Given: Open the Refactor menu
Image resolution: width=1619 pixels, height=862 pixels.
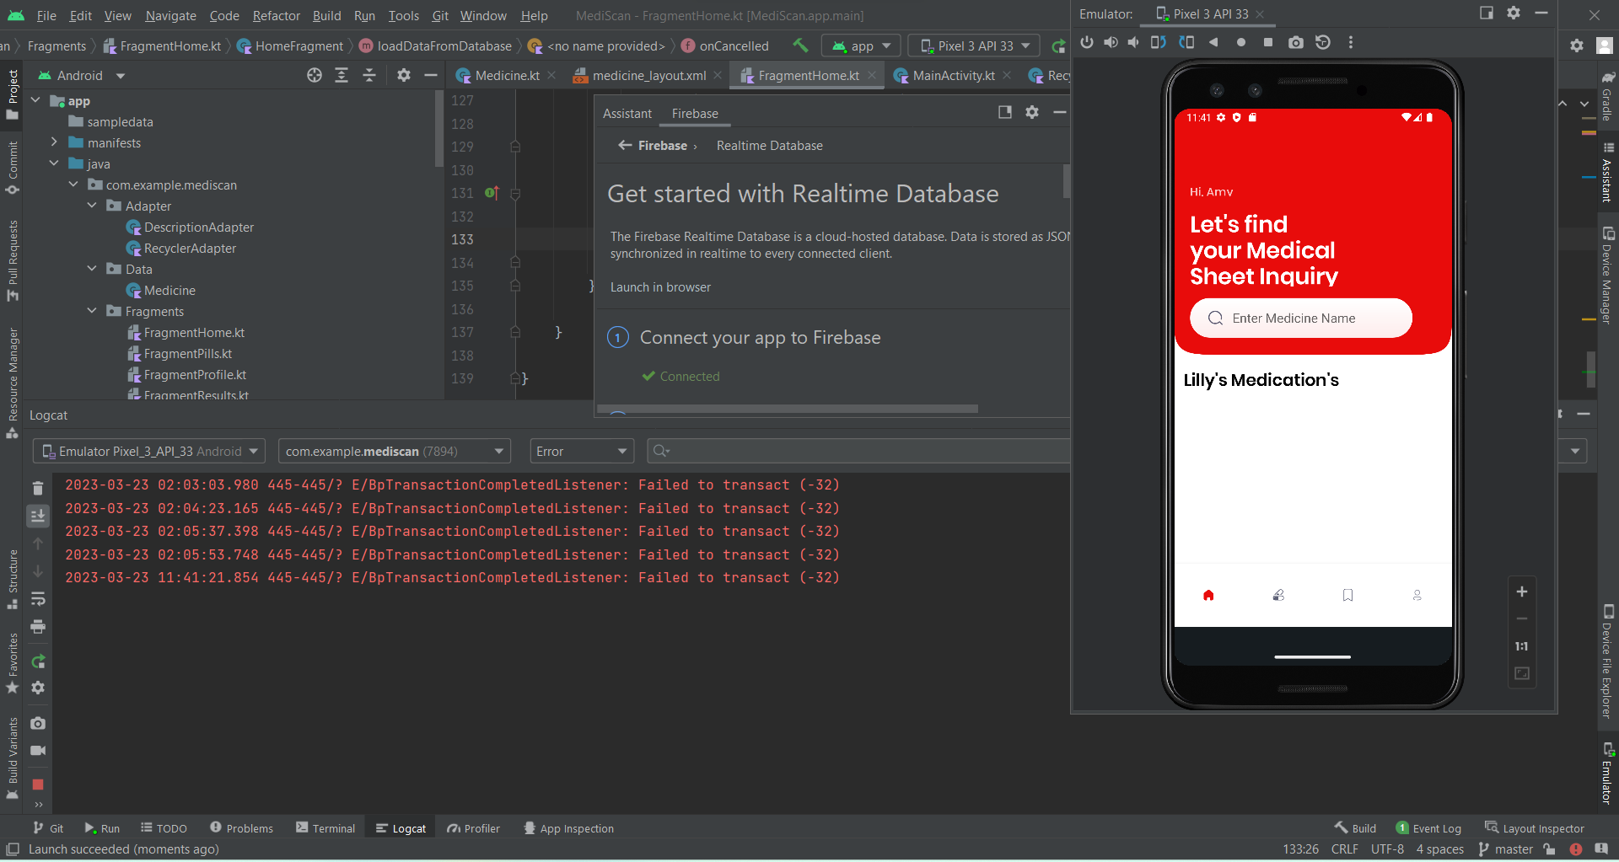Looking at the screenshot, I should coord(276,15).
